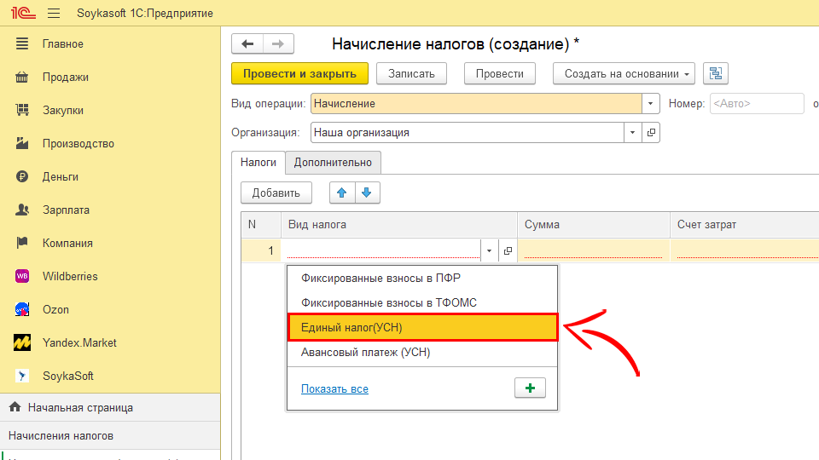This screenshot has width=819, height=460.
Task: Click the N column header
Action: (261, 225)
